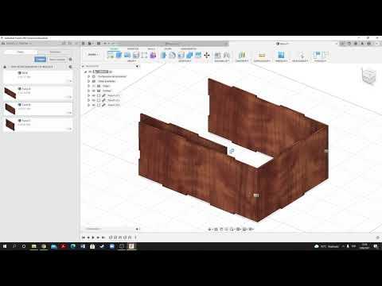Click the blue Upload button
The image size is (382, 286).
click(x=41, y=60)
